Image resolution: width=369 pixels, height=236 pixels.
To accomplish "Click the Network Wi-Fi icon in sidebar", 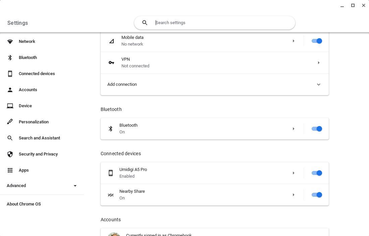I will (x=10, y=41).
